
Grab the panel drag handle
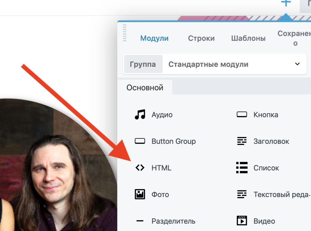(125, 33)
